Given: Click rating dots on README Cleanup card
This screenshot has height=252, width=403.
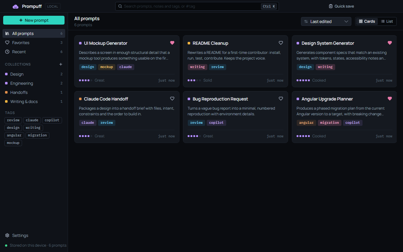Looking at the screenshot, I should 194,80.
